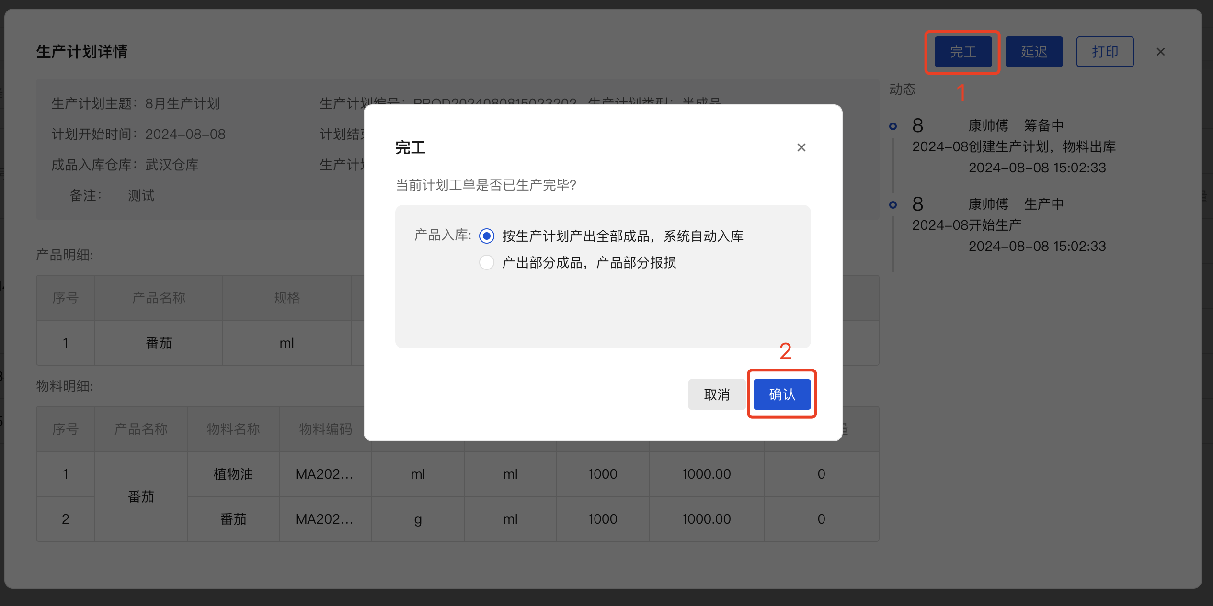Click the 植物油 material row
This screenshot has height=606, width=1213.
(233, 473)
